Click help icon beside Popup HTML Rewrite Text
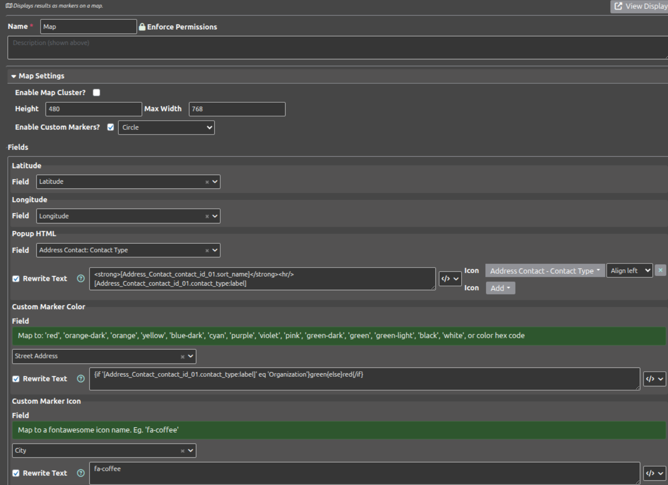The width and height of the screenshot is (668, 485). pos(81,279)
